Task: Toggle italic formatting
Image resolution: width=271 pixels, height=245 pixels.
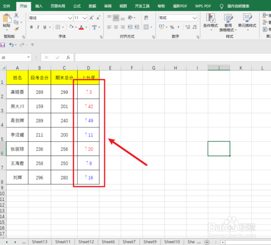Action: point(38,27)
